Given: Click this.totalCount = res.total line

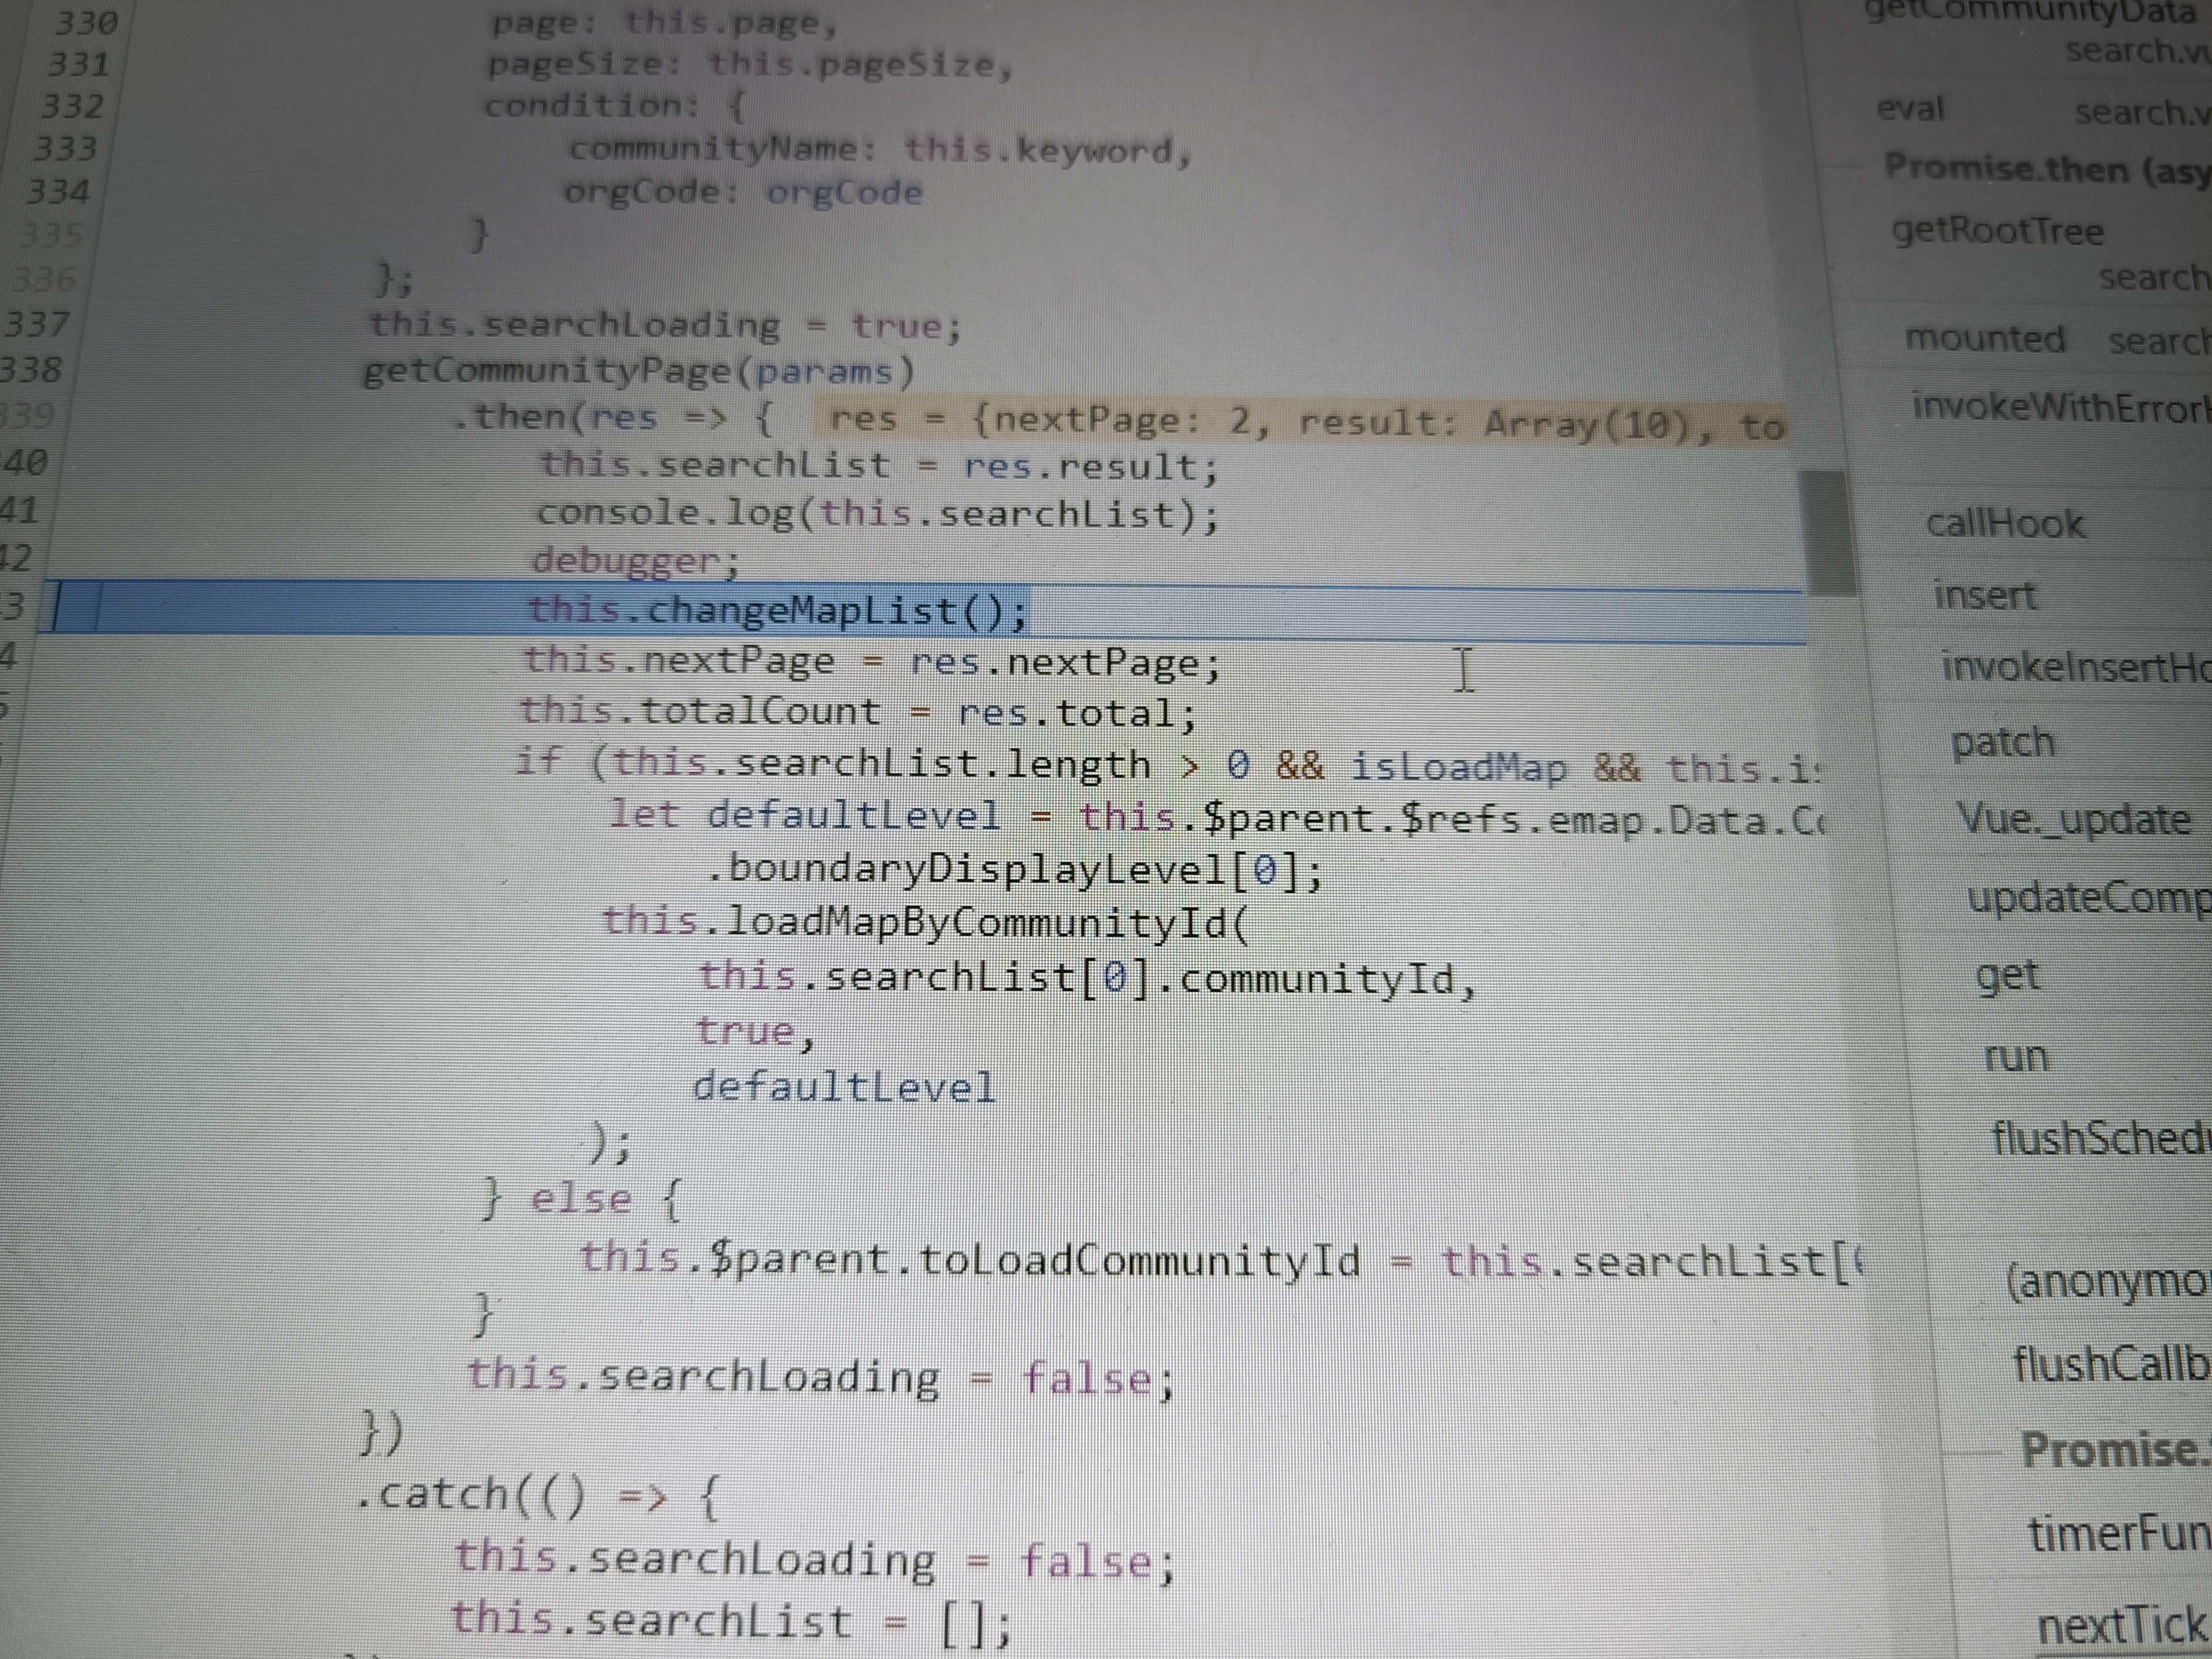Looking at the screenshot, I should click(x=858, y=711).
